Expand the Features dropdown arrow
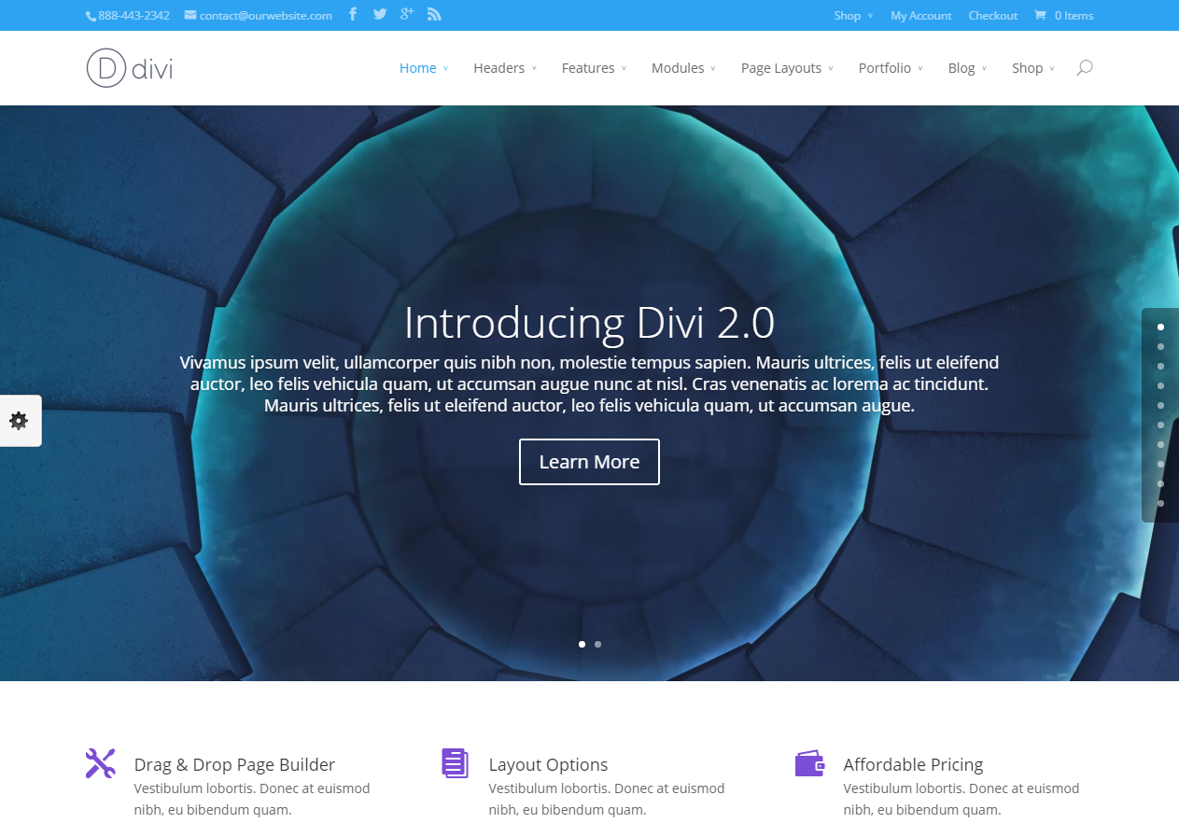The height and width of the screenshot is (823, 1179). (x=624, y=68)
